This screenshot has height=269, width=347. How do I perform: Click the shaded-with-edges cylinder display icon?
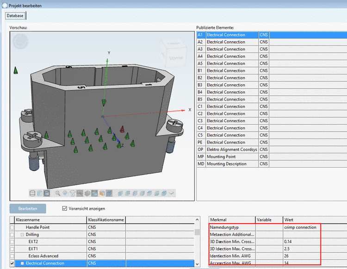pyautogui.click(x=47, y=193)
